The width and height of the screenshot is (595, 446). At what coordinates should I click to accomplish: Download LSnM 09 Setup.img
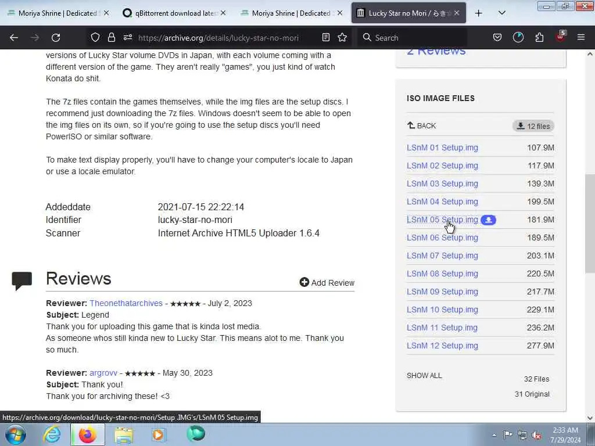click(x=442, y=292)
